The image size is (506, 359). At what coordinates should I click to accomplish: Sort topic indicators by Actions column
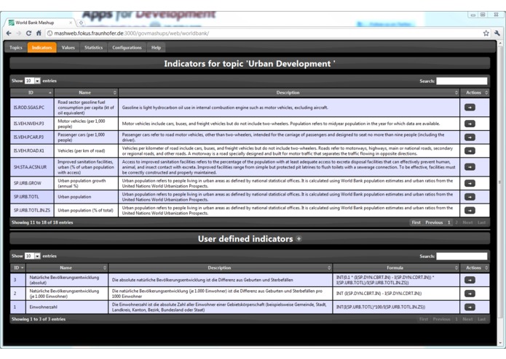pyautogui.click(x=475, y=92)
